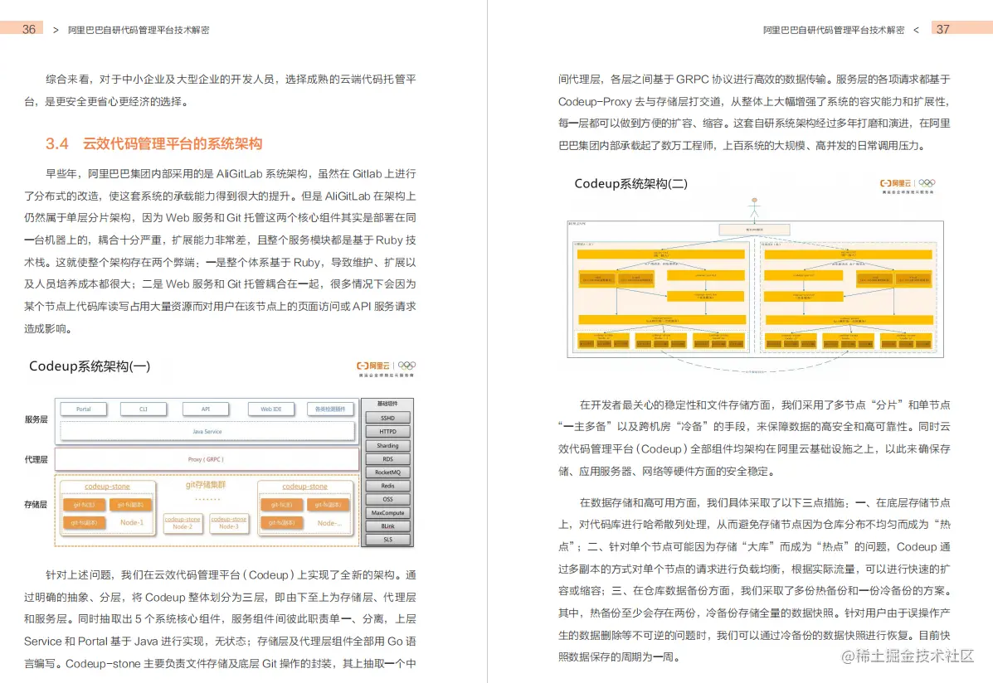The height and width of the screenshot is (683, 993).
Task: Click the OSS component in the sidebar list
Action: (x=387, y=499)
